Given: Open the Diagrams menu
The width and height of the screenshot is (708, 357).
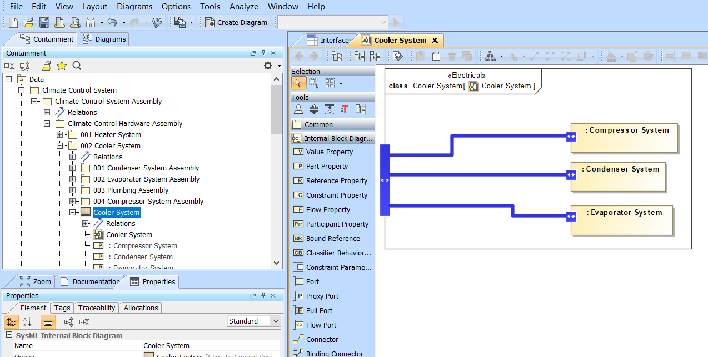Looking at the screenshot, I should click(134, 7).
